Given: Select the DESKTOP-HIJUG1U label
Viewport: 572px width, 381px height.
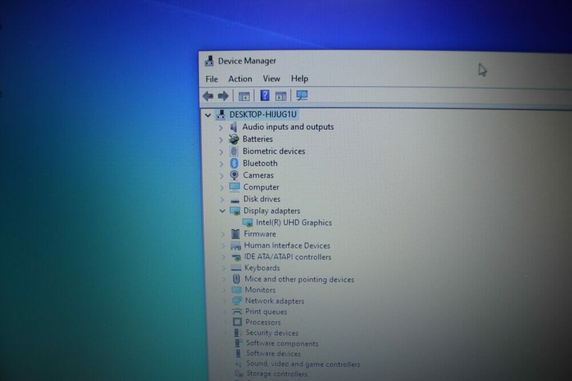Looking at the screenshot, I should pyautogui.click(x=263, y=114).
